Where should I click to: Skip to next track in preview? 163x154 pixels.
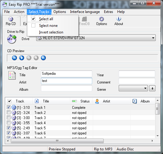(x=43, y=58)
